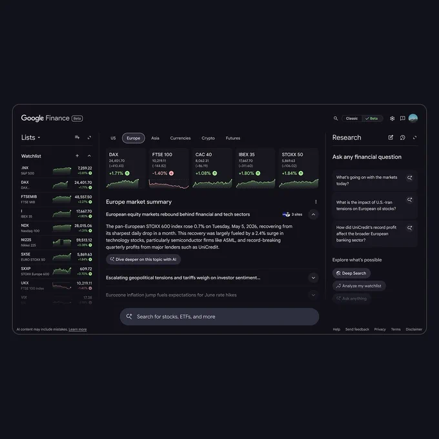Ask What's going on with the markets today

pos(374,180)
